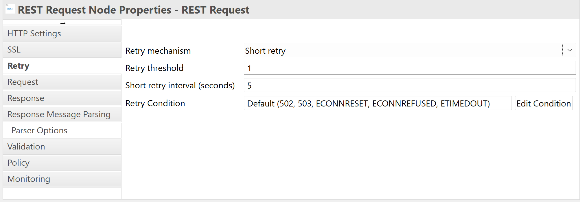Open the Validation tab
Image resolution: width=580 pixels, height=202 pixels.
pos(62,147)
